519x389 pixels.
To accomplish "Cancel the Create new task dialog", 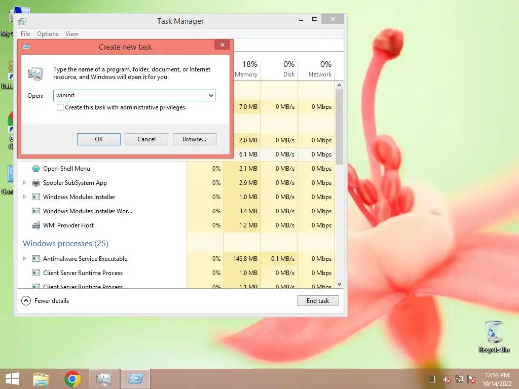I will (146, 139).
